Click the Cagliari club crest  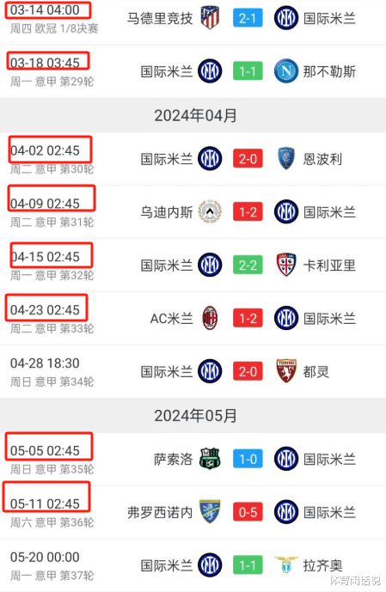pos(286,265)
